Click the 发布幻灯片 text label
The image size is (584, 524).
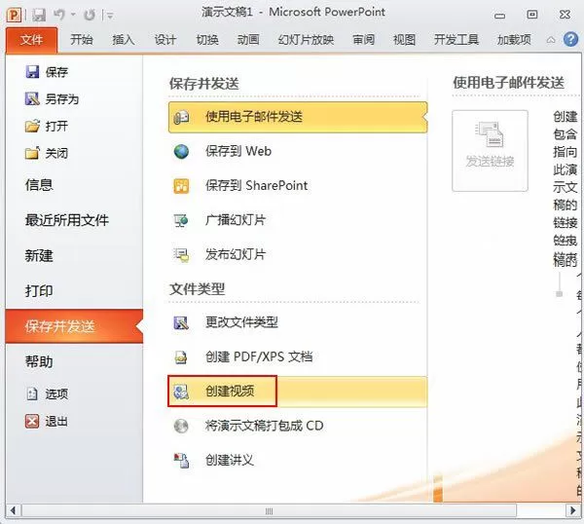(x=236, y=254)
